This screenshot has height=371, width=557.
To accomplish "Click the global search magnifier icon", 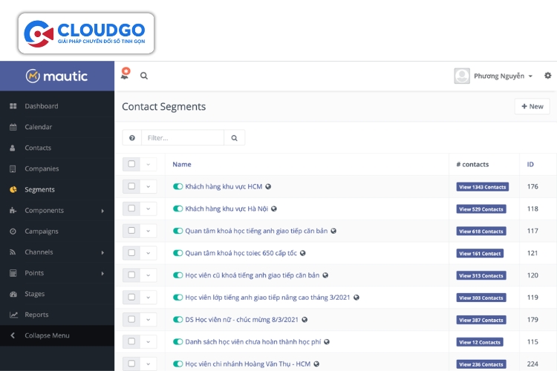I will point(144,76).
